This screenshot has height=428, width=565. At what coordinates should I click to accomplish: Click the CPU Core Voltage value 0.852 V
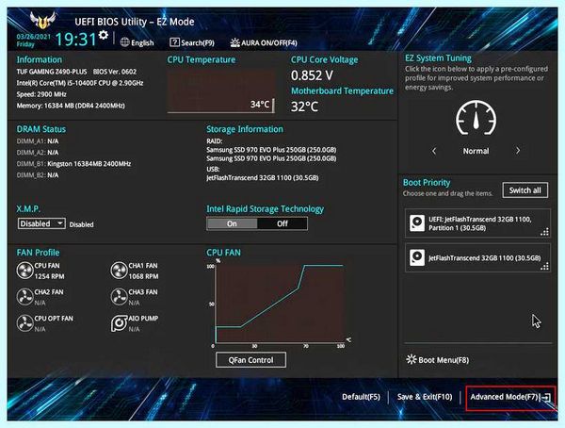(x=312, y=75)
